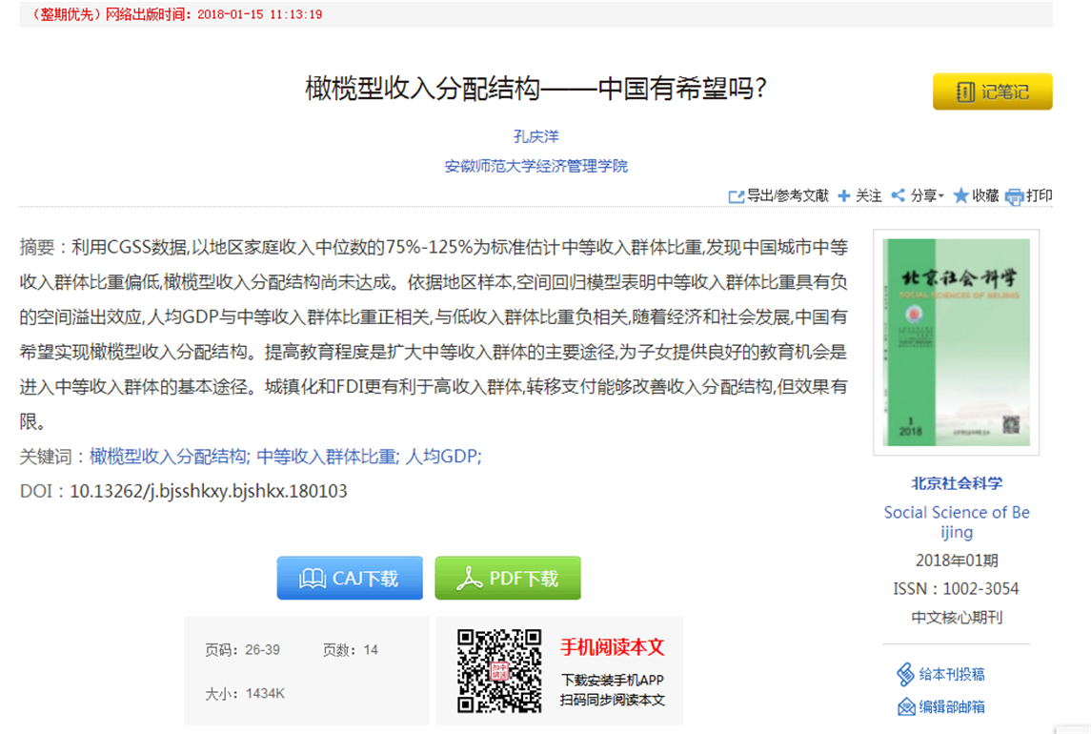The height and width of the screenshot is (734, 1091).
Task: Click the editorial office mailbox icon
Action: (x=906, y=706)
